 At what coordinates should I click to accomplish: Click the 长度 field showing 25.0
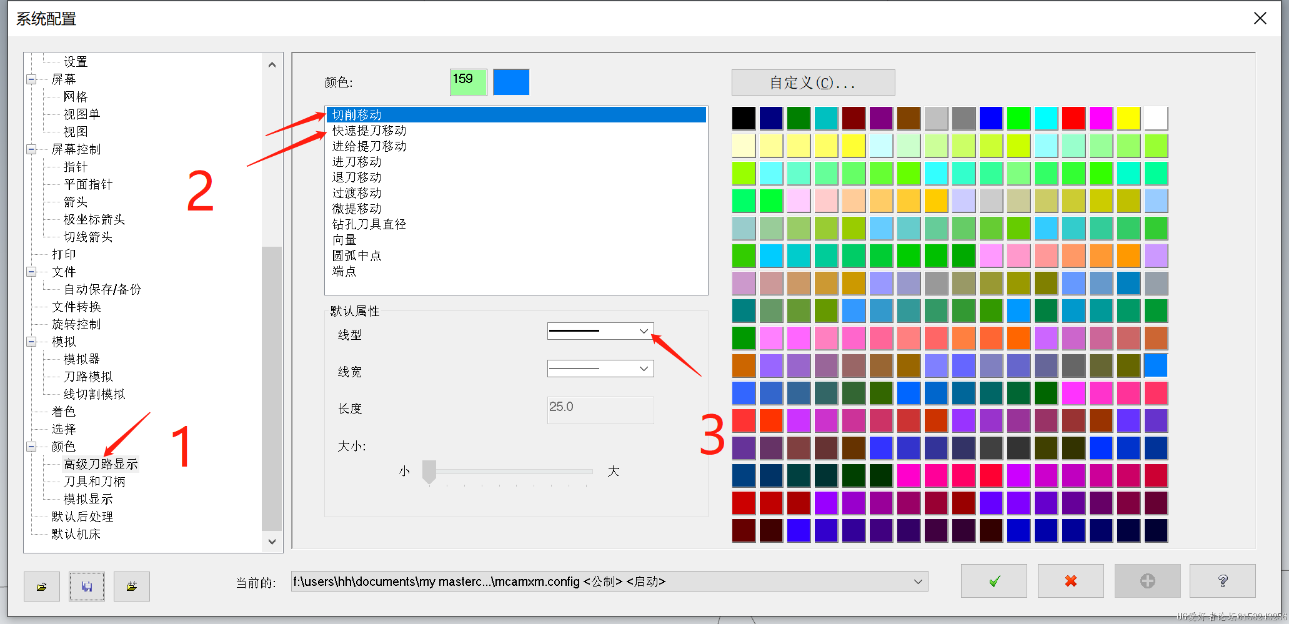600,410
